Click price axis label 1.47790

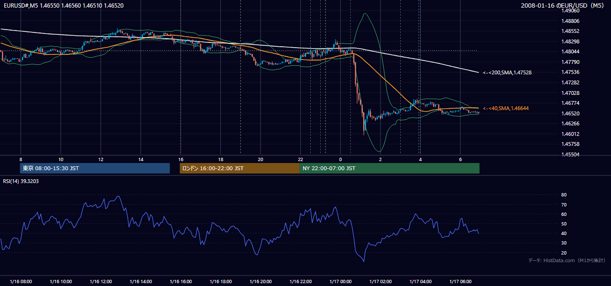pos(570,62)
